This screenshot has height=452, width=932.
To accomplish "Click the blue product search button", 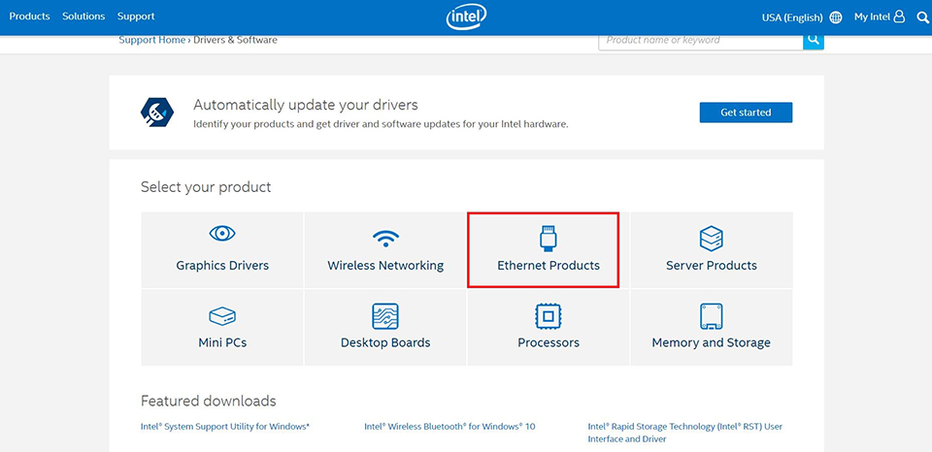I will tap(814, 40).
